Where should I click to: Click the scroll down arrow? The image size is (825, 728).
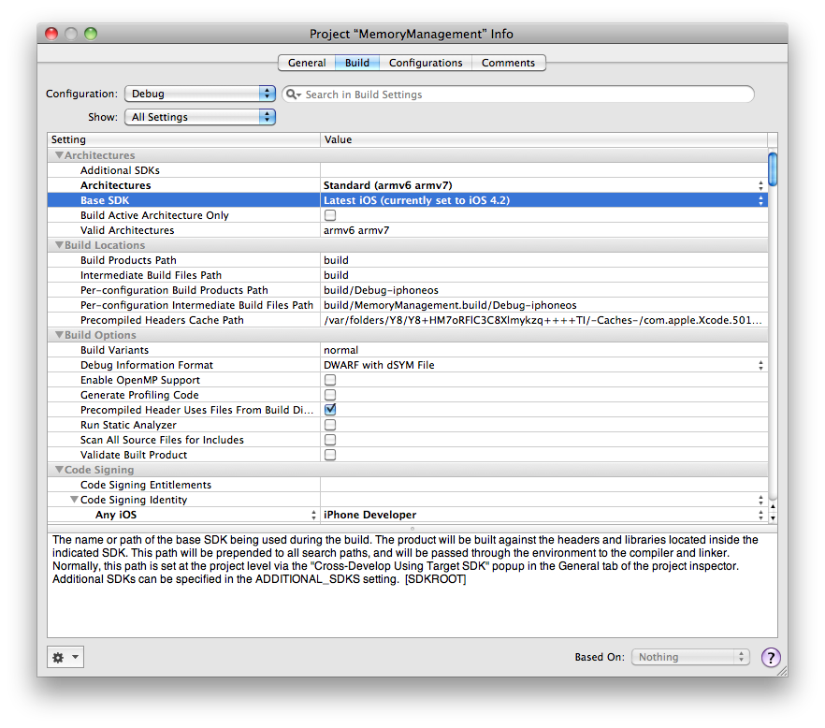(x=773, y=518)
